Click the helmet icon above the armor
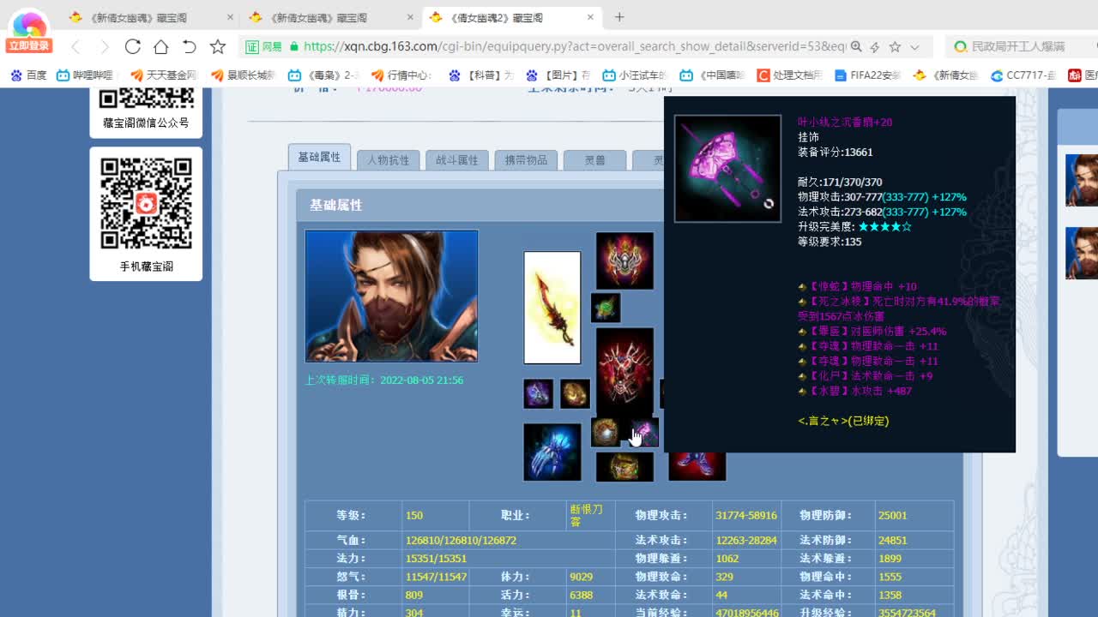Screen dimensions: 1098x617 [x=624, y=261]
